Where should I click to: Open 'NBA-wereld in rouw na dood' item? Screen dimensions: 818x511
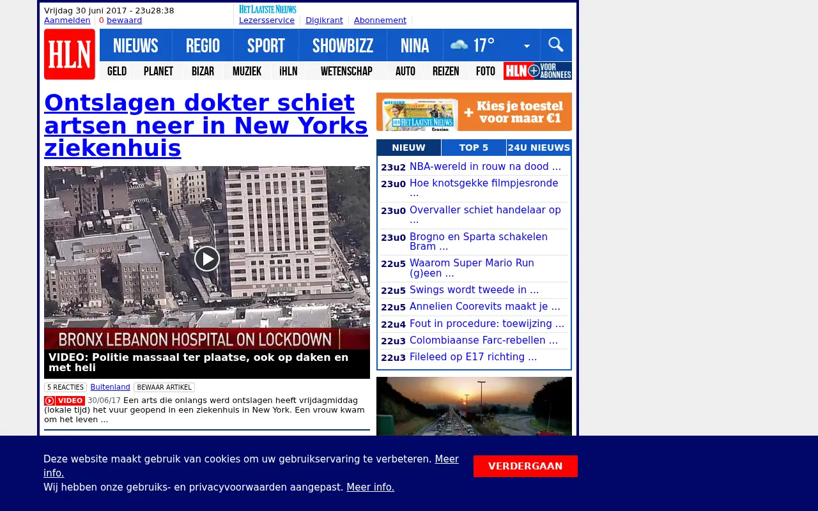[x=485, y=167]
